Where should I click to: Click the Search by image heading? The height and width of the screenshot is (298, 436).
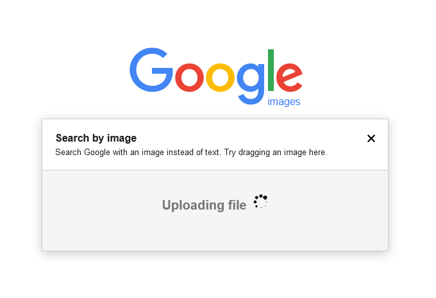(x=96, y=138)
